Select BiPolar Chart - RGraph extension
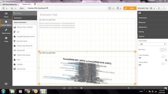168x94 pixels. pyautogui.click(x=25, y=27)
